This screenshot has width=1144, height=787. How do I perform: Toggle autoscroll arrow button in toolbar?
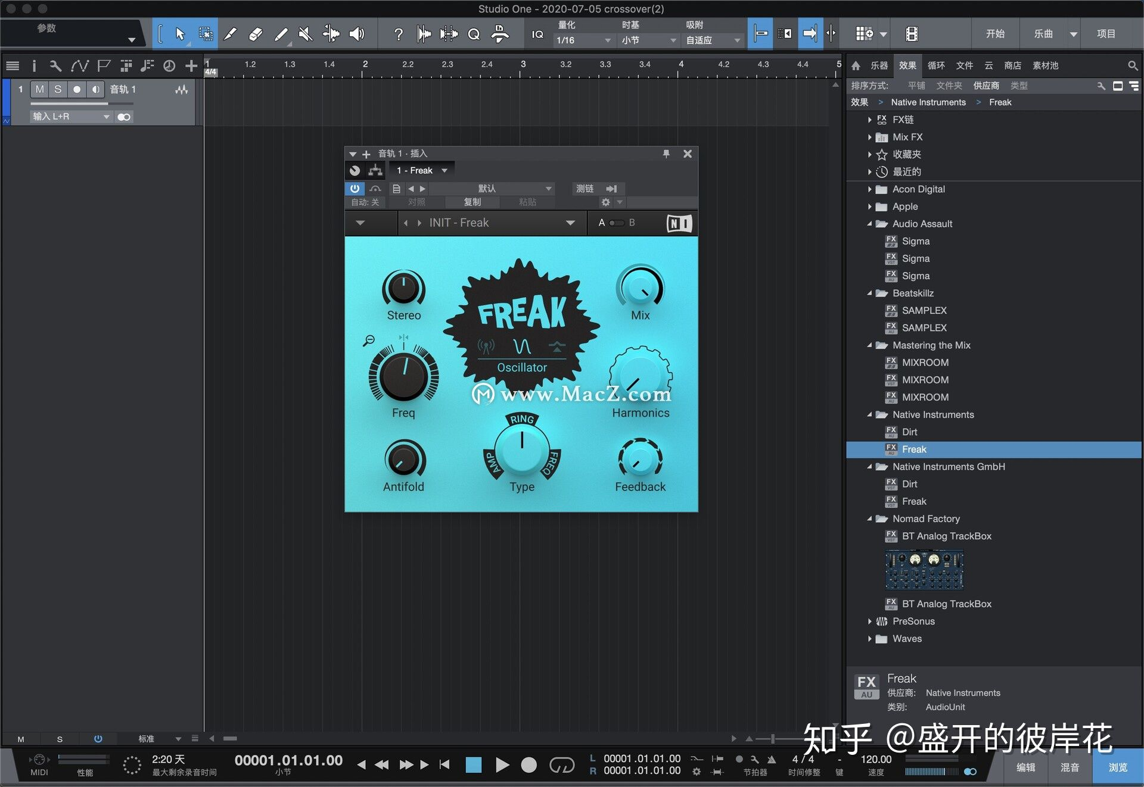coord(809,34)
